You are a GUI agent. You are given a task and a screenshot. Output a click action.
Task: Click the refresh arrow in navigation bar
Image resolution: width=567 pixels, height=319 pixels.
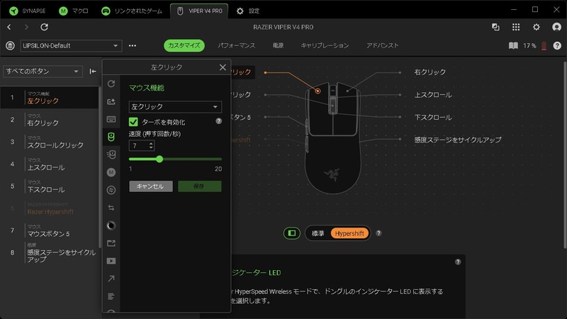44,27
